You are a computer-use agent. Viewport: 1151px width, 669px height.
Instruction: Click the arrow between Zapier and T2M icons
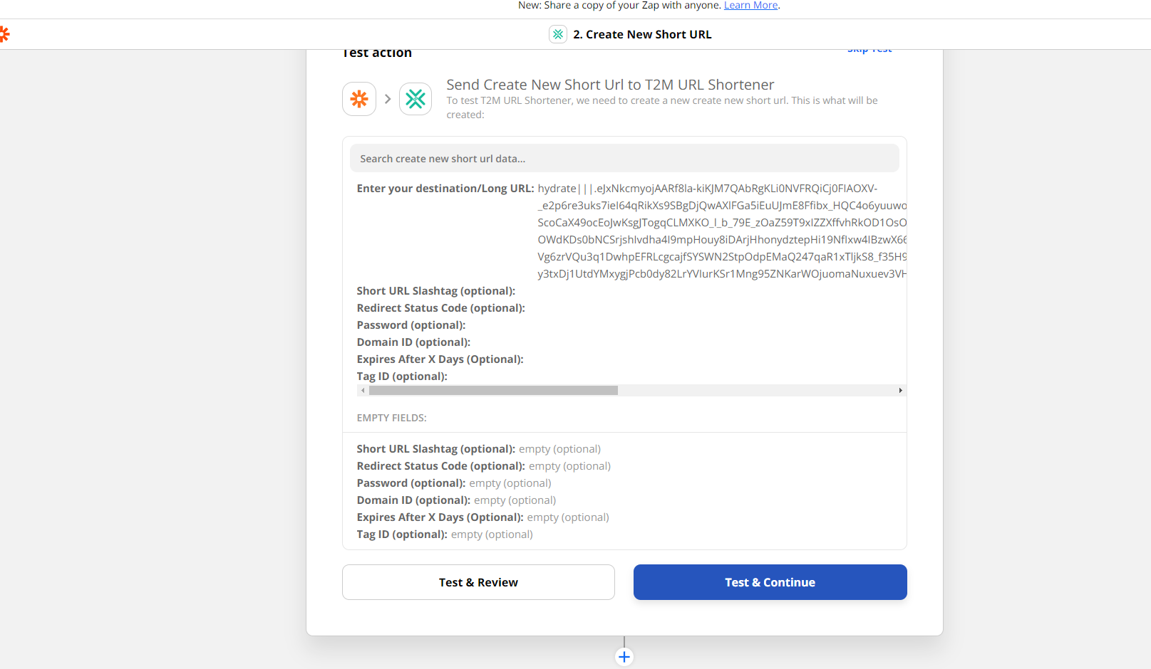387,99
